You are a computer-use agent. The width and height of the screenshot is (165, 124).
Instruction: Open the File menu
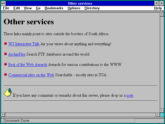[x=6, y=8]
